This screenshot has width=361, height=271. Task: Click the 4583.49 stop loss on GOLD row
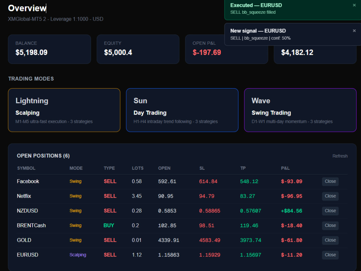209,240
